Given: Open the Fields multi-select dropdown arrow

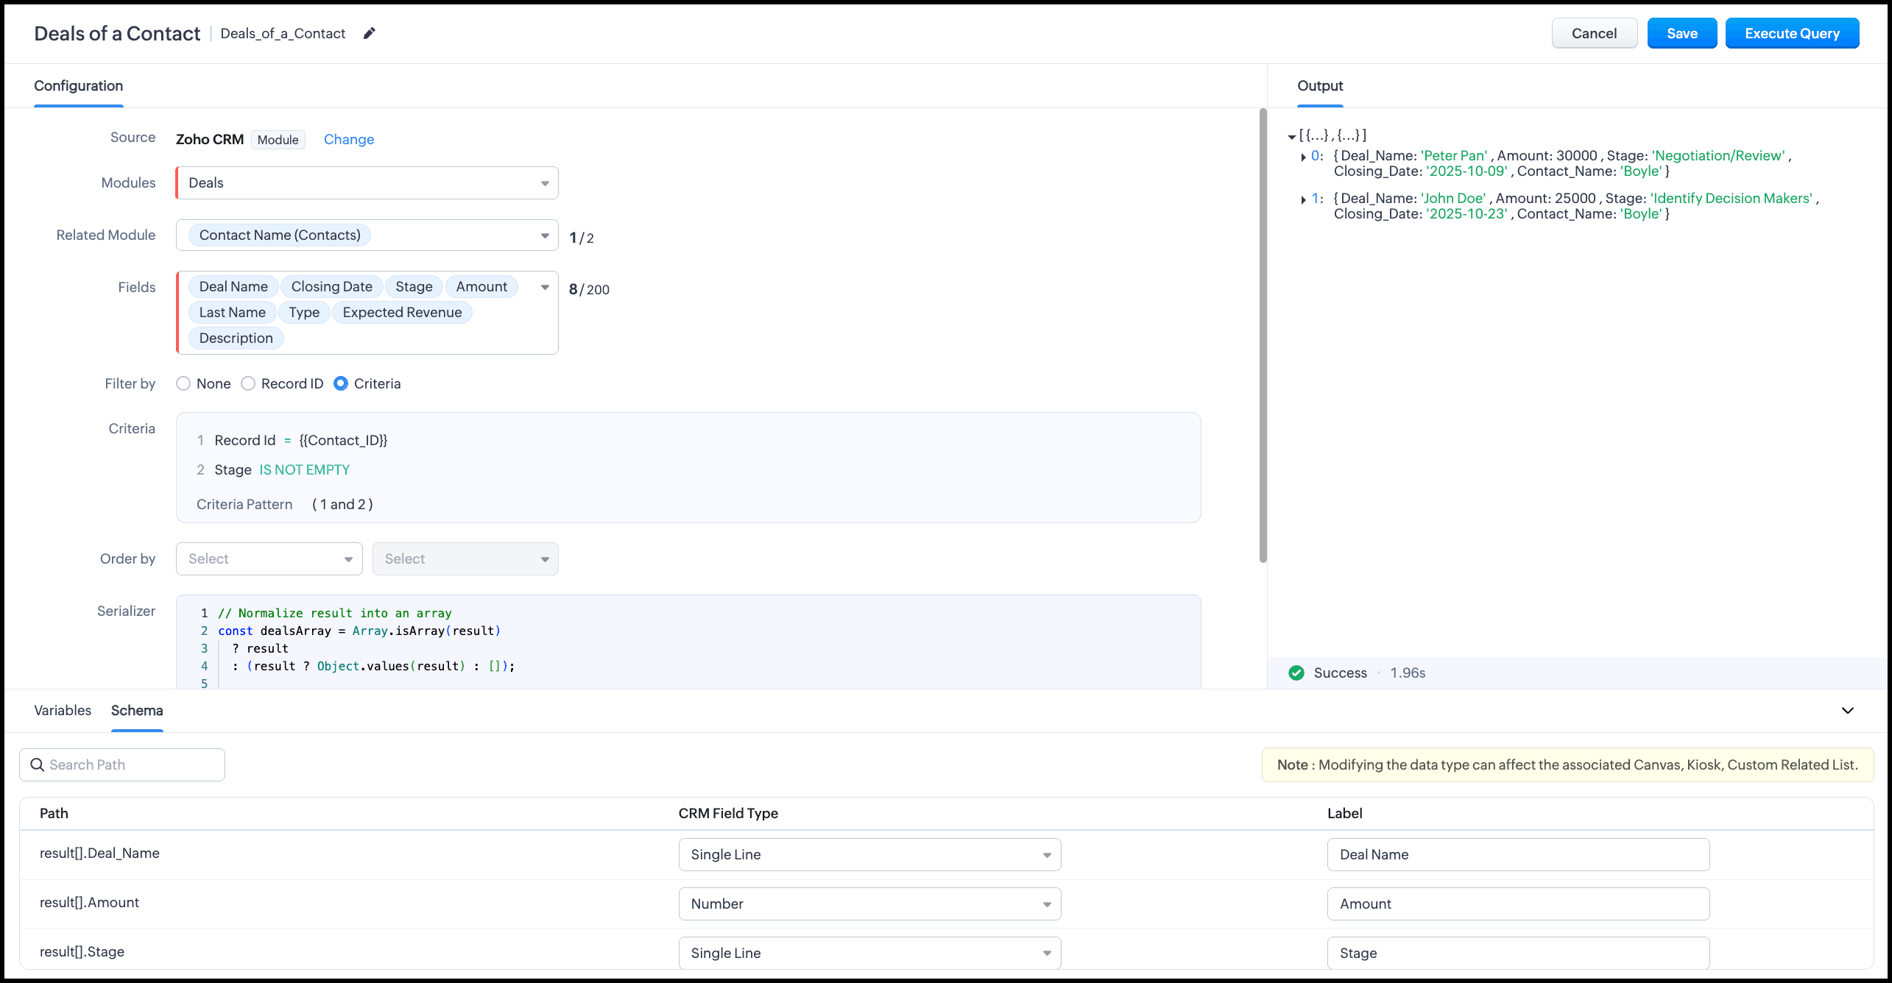Looking at the screenshot, I should (545, 287).
